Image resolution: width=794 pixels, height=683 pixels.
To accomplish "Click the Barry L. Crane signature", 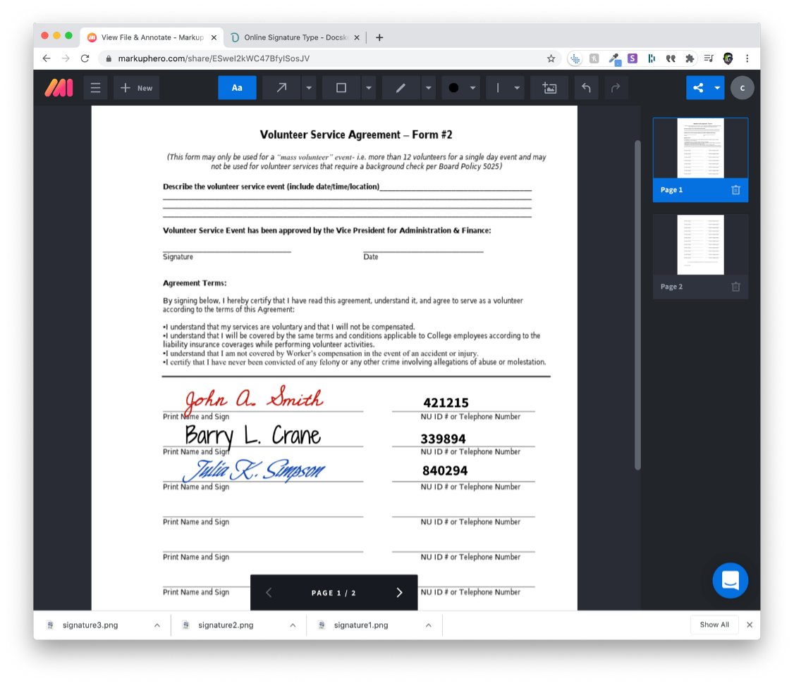I will click(x=252, y=436).
